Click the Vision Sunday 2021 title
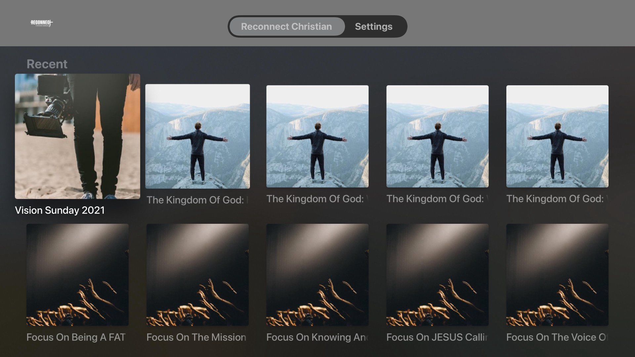This screenshot has width=635, height=357. [60, 210]
